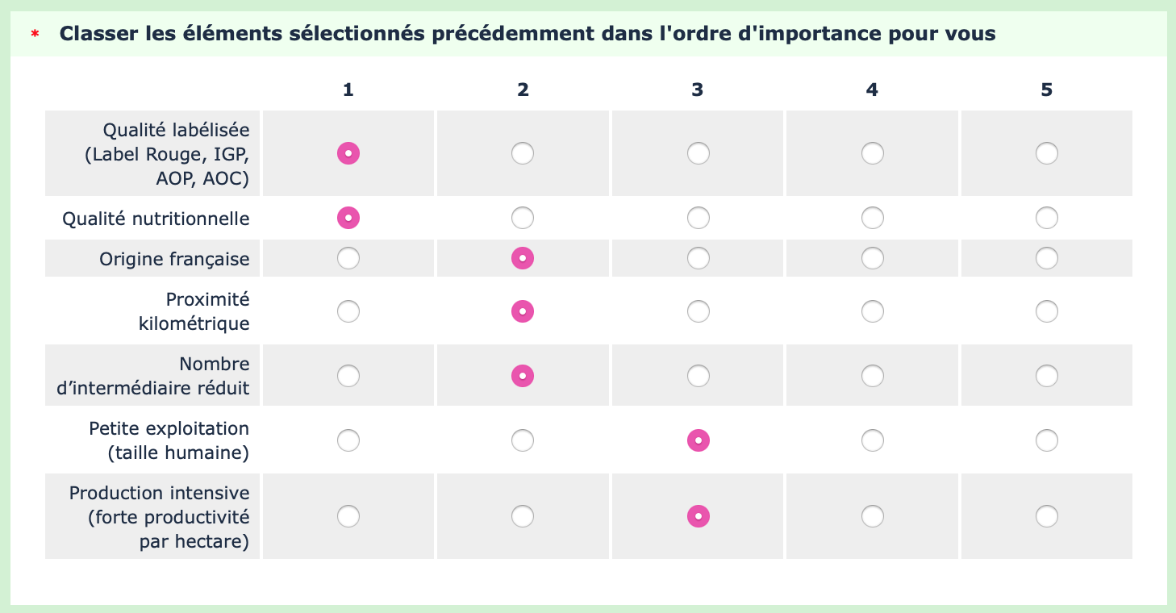Rank Origine française as 1

pyautogui.click(x=348, y=258)
